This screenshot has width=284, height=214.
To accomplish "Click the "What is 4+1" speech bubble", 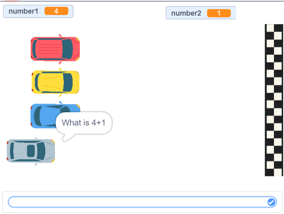I will 84,122.
